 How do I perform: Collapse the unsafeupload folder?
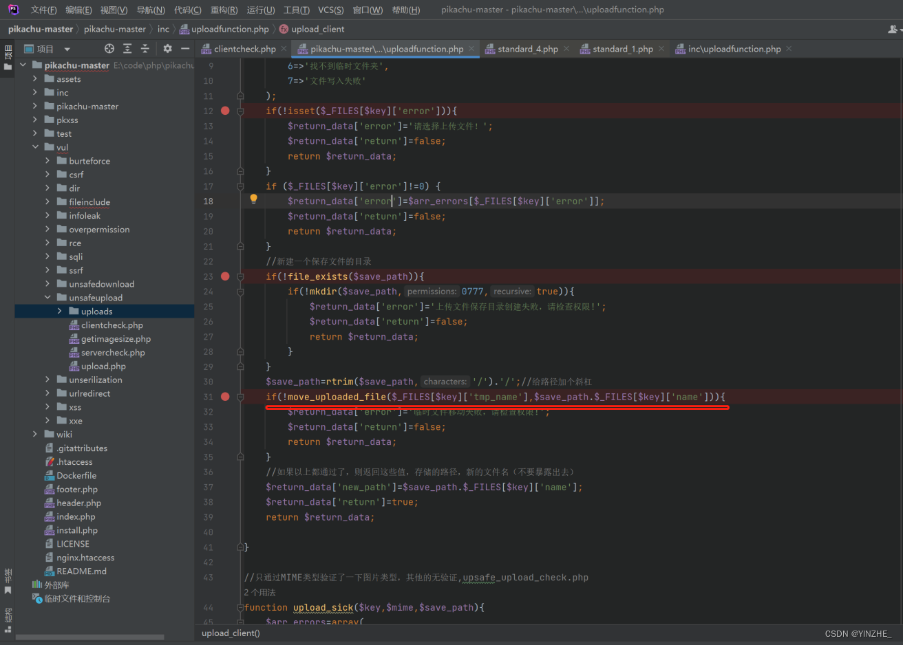click(47, 298)
